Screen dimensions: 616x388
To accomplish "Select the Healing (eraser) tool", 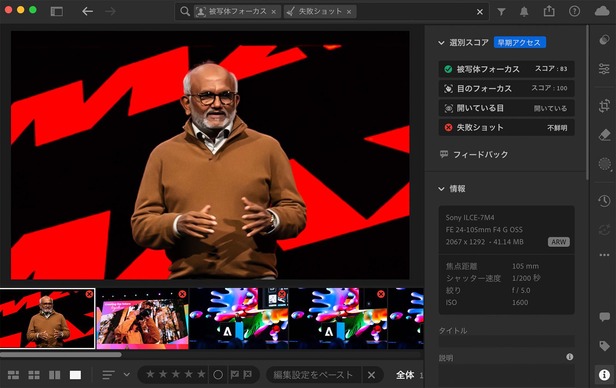I will [x=604, y=134].
